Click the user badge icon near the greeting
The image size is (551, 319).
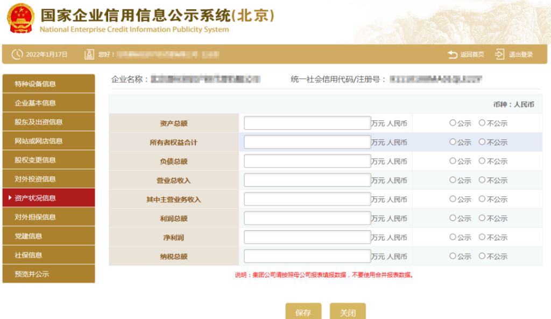[89, 54]
